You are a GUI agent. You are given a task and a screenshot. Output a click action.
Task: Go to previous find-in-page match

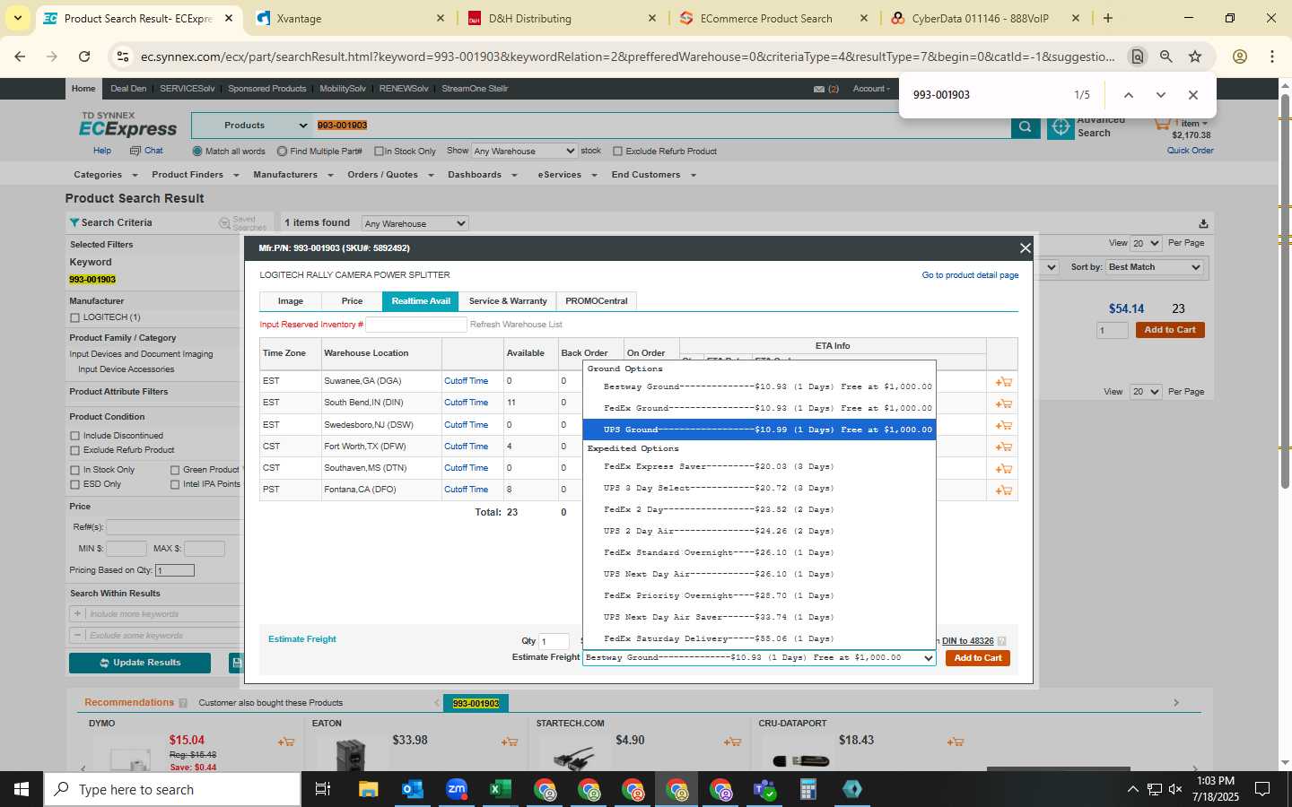coord(1129,95)
